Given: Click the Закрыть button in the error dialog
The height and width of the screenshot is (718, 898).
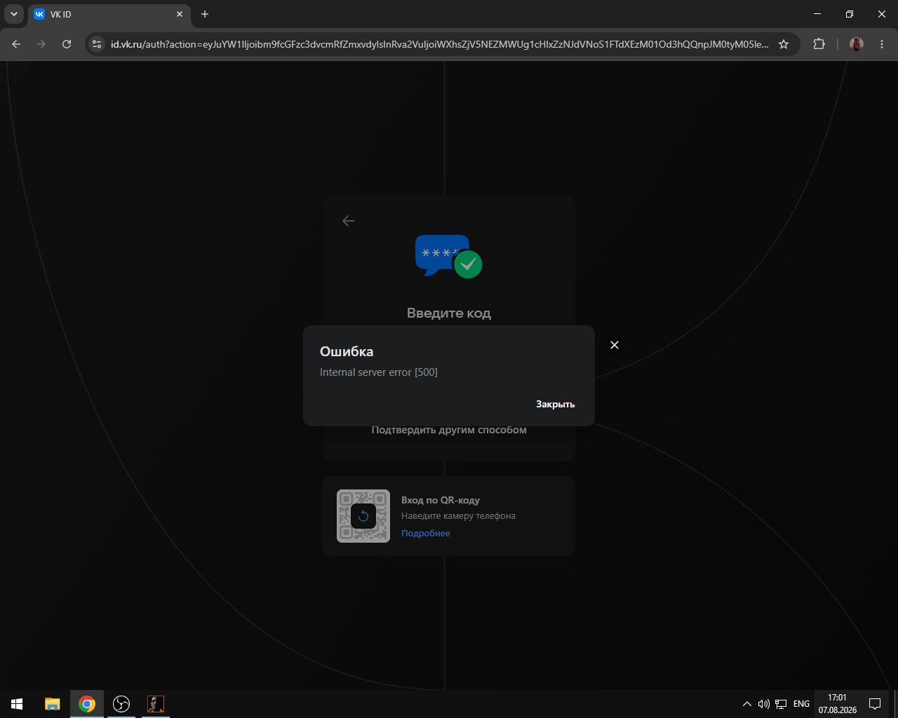Looking at the screenshot, I should tap(555, 404).
